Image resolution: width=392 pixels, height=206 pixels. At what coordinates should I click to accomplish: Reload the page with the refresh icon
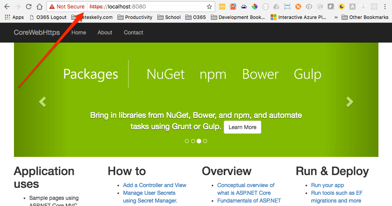29,7
